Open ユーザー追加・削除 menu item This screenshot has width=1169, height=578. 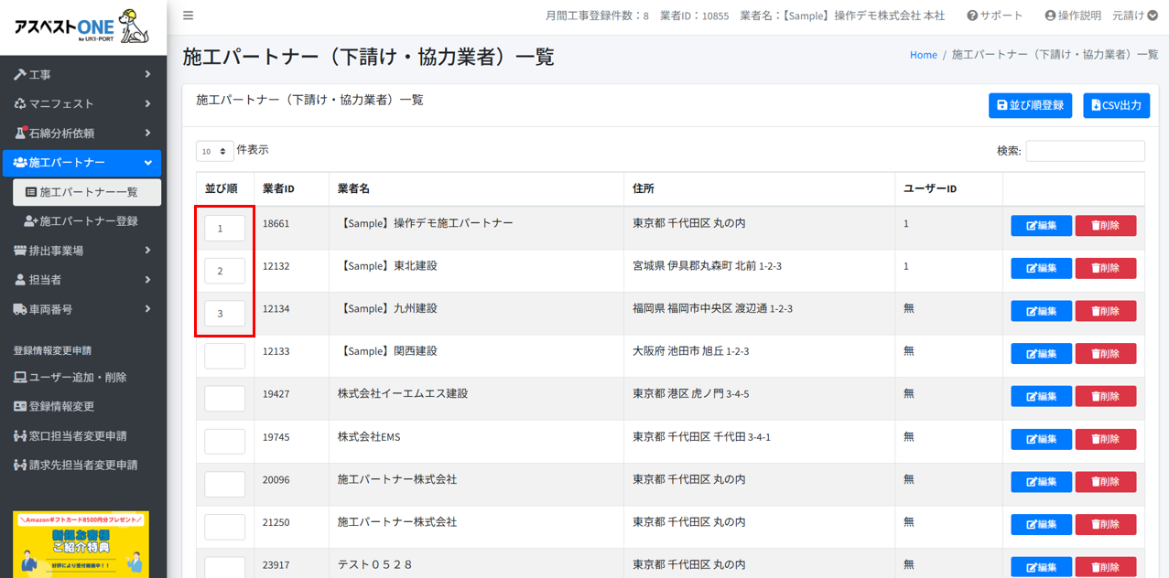[77, 377]
